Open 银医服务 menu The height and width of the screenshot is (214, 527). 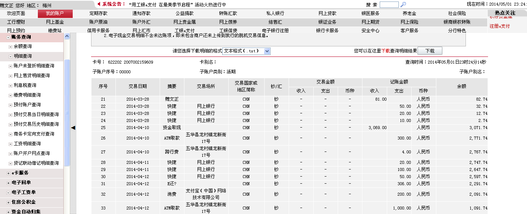tap(370, 13)
